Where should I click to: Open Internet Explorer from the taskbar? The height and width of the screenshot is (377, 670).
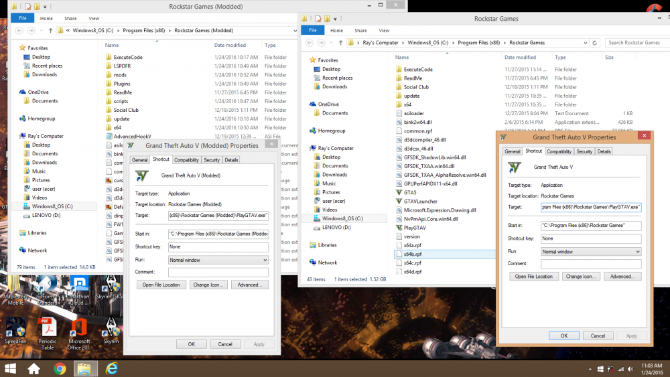tap(112, 368)
